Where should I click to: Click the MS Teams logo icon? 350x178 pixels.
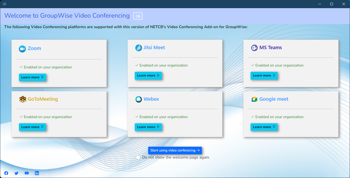point(254,48)
